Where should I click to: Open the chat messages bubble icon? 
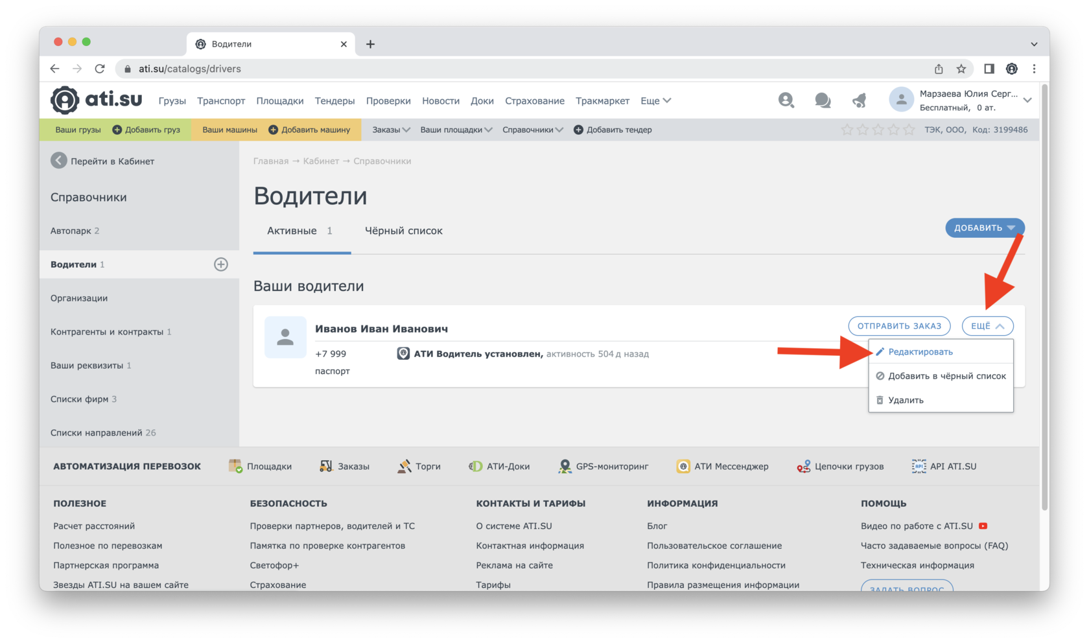click(x=823, y=100)
